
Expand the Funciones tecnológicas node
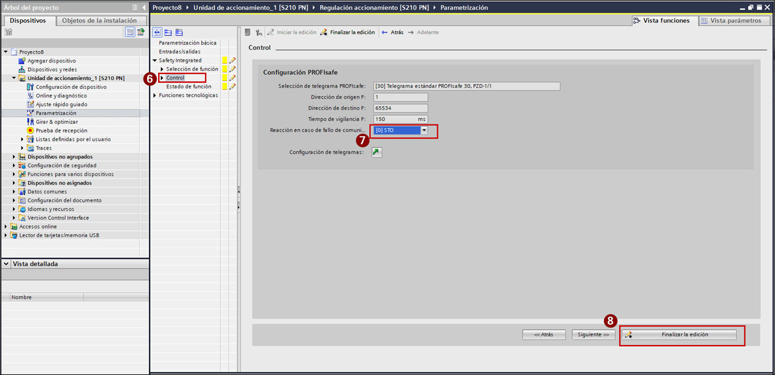[x=155, y=96]
